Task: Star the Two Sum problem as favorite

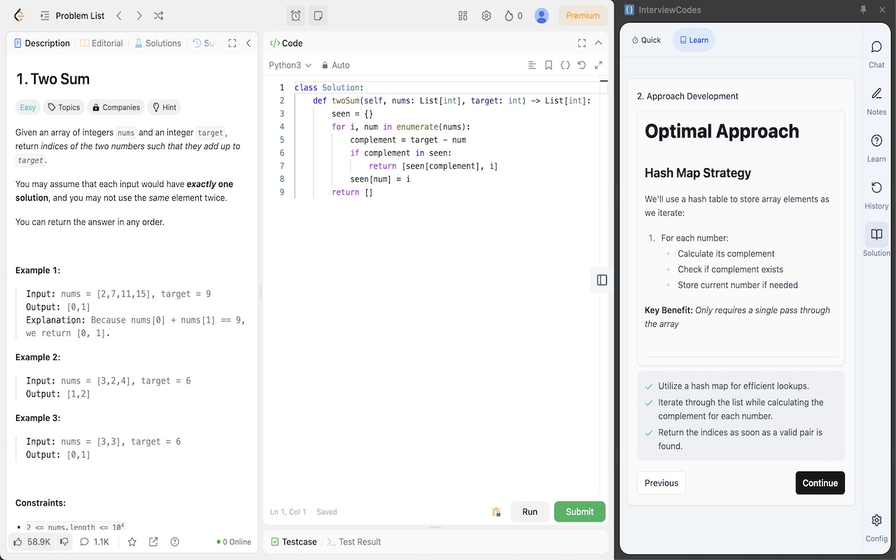Action: click(x=132, y=542)
